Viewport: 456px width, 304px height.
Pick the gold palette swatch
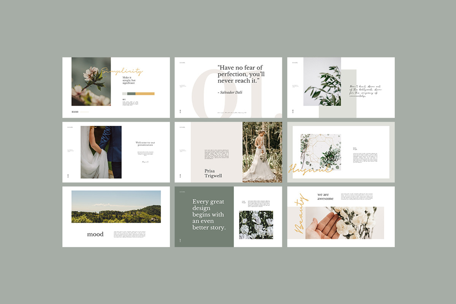[x=145, y=93]
